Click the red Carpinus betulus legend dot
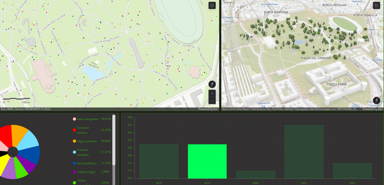This screenshot has height=185, width=384. [x=74, y=130]
